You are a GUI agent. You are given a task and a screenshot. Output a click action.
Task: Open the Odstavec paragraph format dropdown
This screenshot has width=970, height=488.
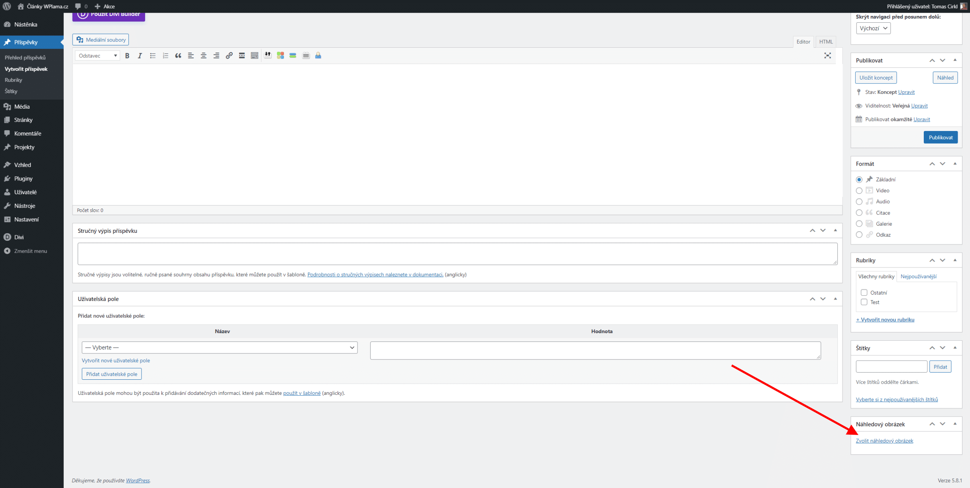(x=98, y=56)
